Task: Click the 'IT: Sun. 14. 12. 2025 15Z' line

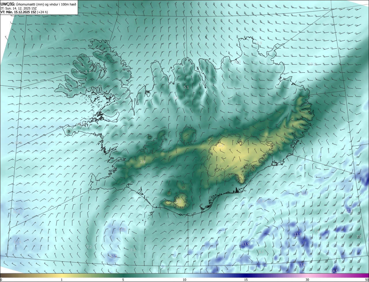Action: pyautogui.click(x=18, y=8)
